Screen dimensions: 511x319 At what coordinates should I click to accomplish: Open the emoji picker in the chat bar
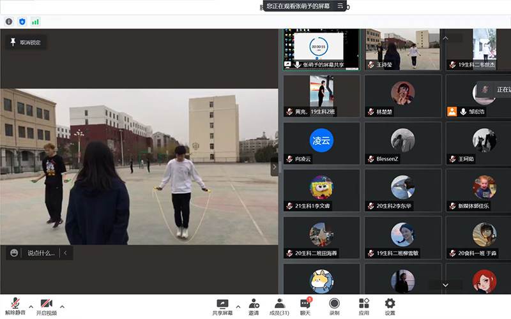(x=14, y=253)
